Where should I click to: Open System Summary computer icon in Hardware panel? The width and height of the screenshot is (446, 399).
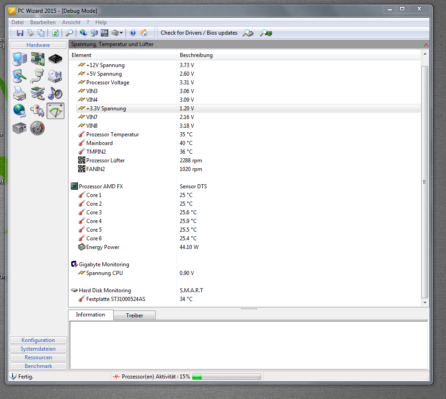tap(20, 59)
